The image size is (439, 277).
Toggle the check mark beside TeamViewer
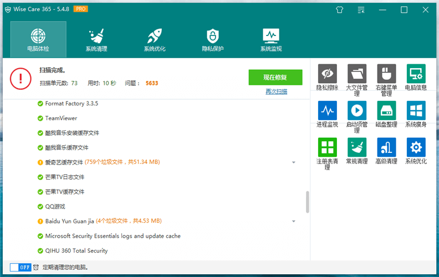(40, 119)
